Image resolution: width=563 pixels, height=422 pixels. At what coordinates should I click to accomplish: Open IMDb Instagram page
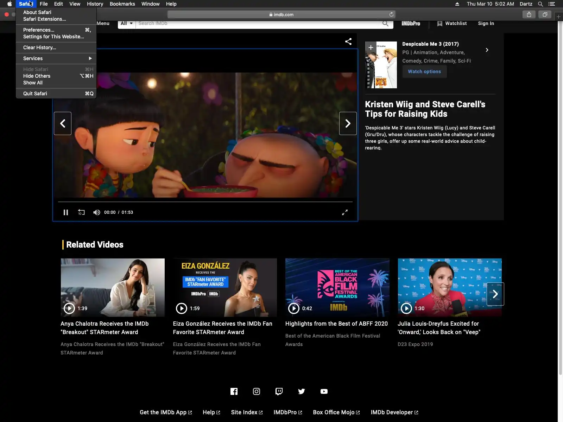tap(257, 391)
